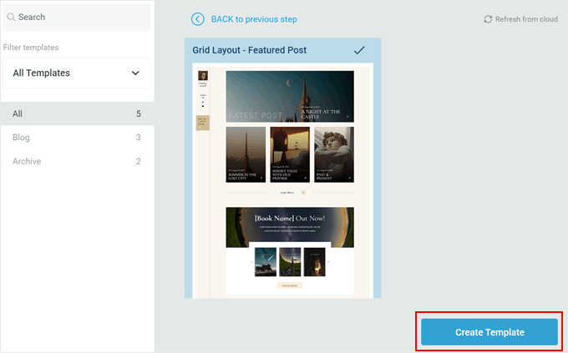Click the selected checkmark on the Grid Layout card
The height and width of the screenshot is (353, 568).
pyautogui.click(x=359, y=50)
